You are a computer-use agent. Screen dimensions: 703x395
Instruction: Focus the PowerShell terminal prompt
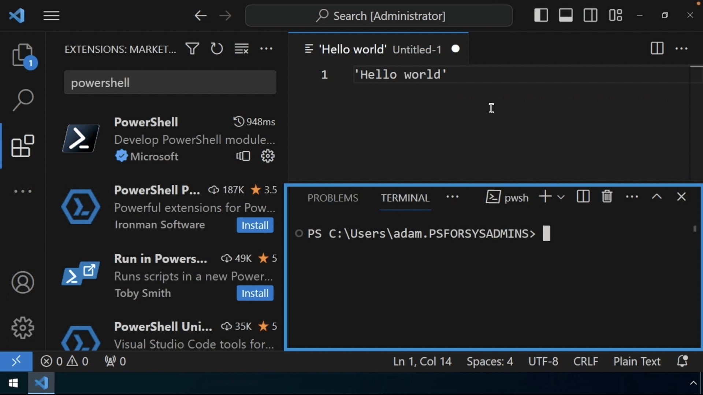422,234
